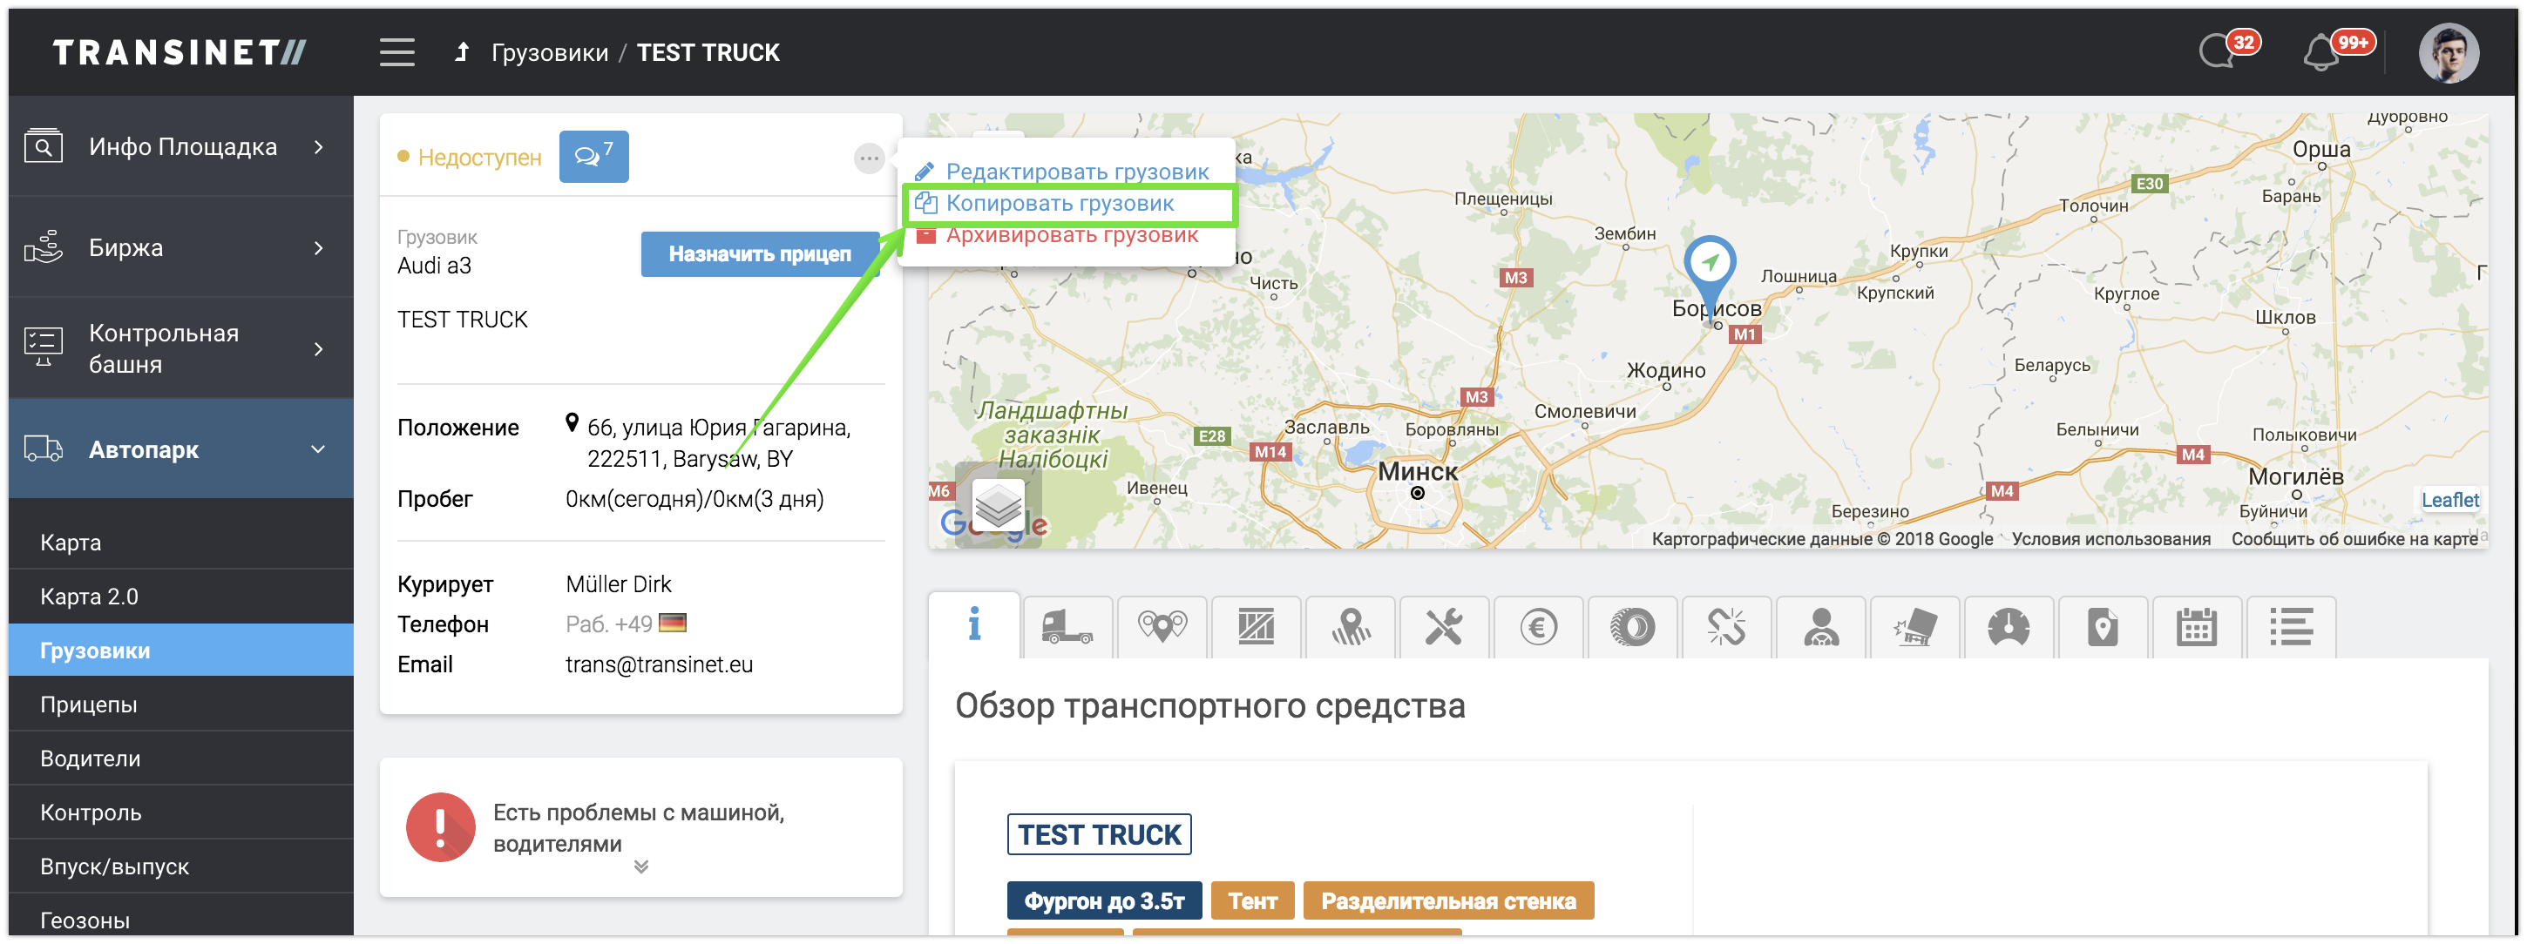
Task: Toggle the hamburger sidebar menu
Action: (x=397, y=52)
